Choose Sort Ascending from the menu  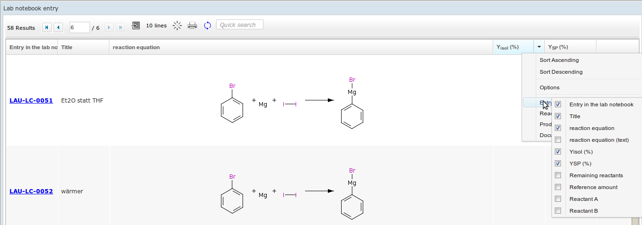point(559,60)
